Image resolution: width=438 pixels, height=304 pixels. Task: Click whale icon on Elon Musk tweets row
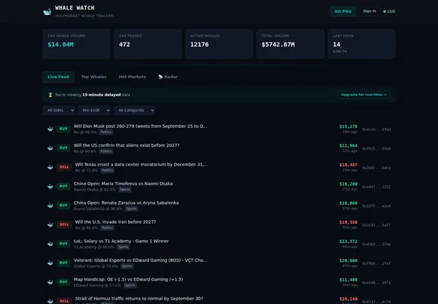(x=50, y=129)
